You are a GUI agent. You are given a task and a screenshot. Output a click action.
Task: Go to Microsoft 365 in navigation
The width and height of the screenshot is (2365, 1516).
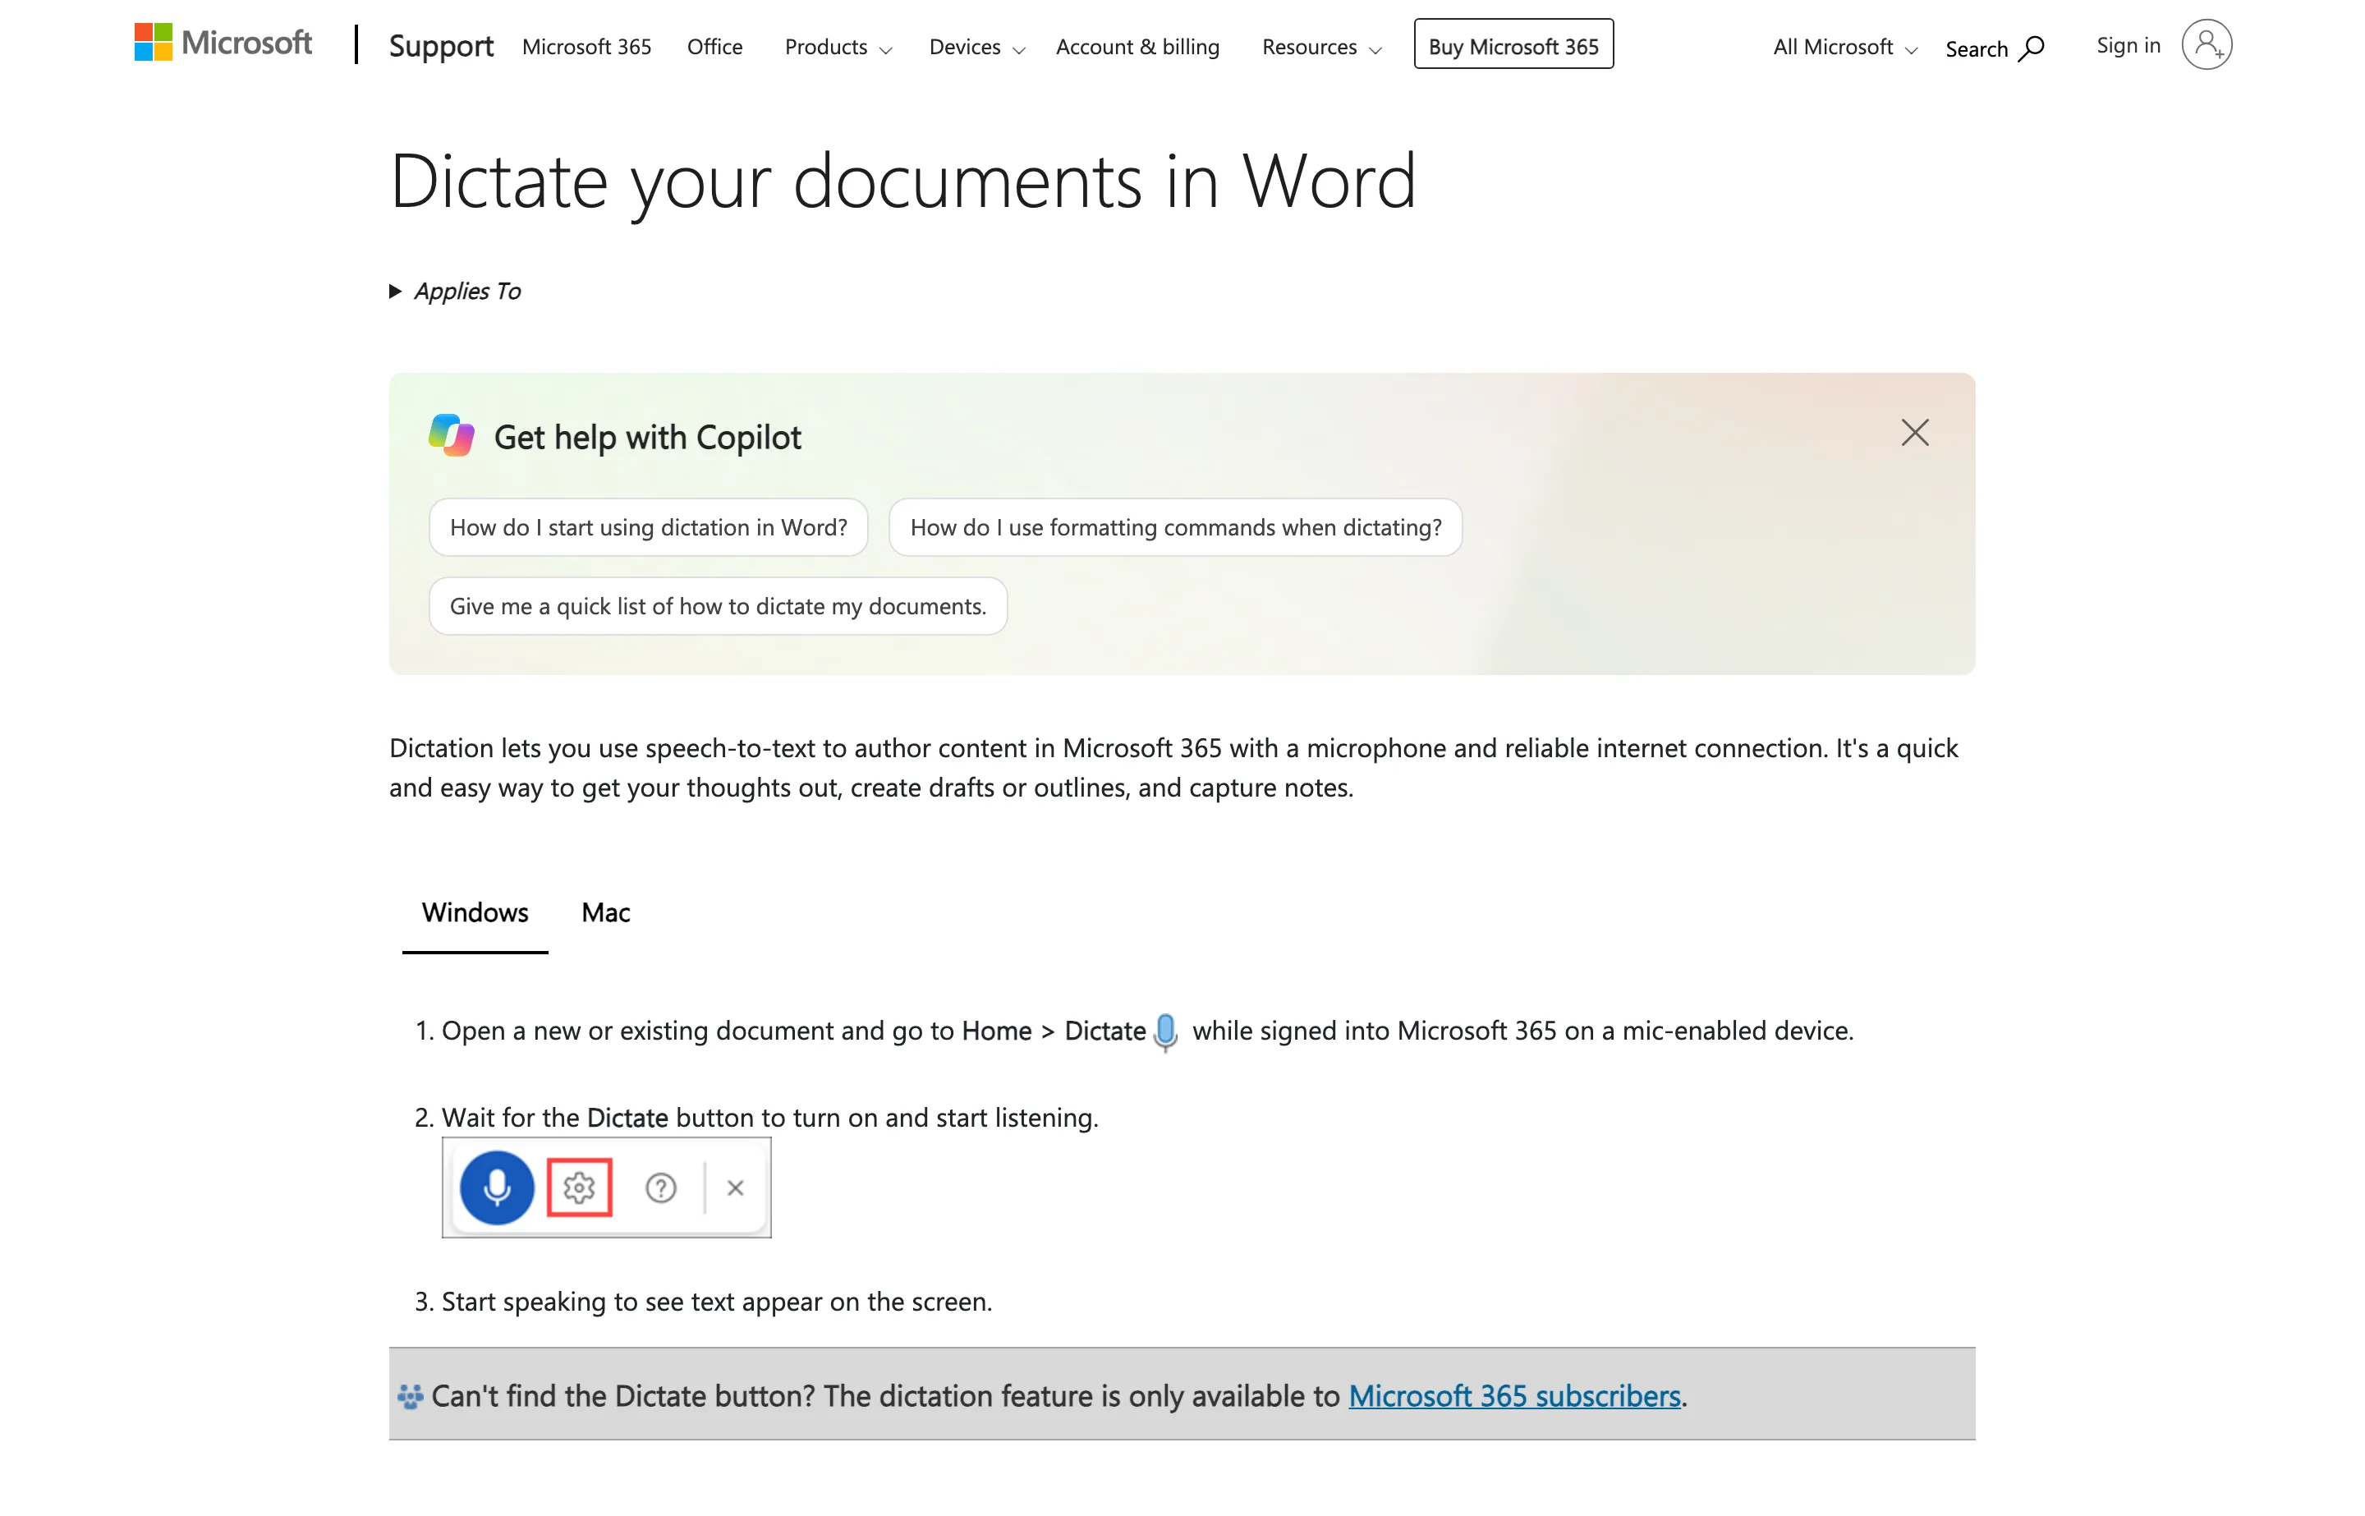tap(586, 46)
